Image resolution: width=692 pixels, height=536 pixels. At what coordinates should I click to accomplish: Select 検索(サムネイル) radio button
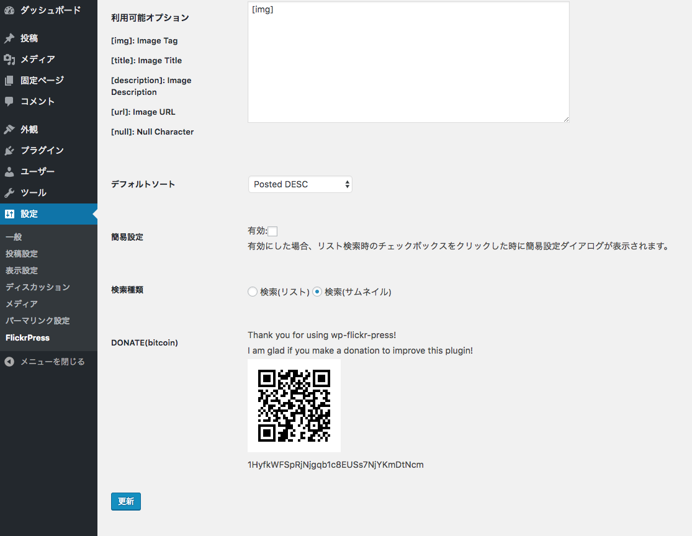tap(317, 292)
